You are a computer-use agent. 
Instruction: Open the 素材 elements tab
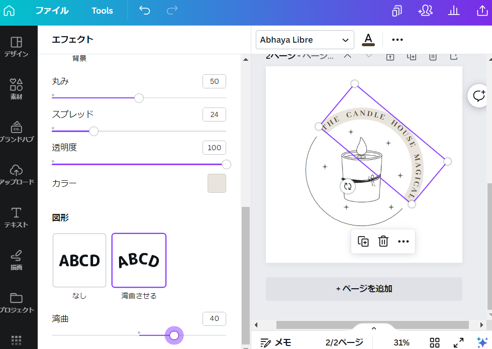pyautogui.click(x=16, y=89)
